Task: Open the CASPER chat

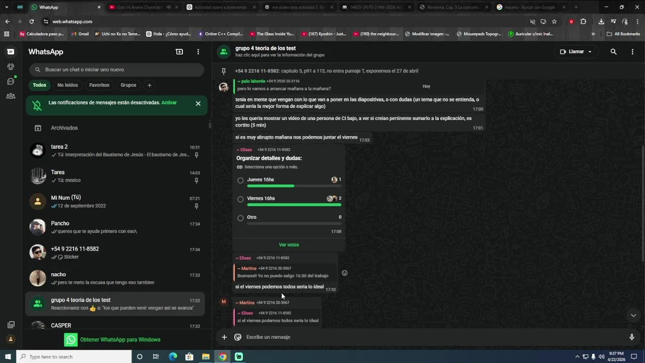Action: 116,325
